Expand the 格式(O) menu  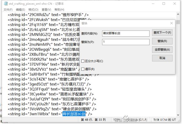pyautogui.click(x=33, y=10)
